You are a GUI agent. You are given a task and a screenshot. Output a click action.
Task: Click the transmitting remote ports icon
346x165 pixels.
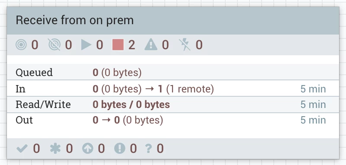pos(21,45)
